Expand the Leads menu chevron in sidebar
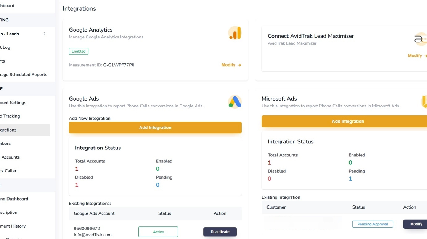Image resolution: width=427 pixels, height=239 pixels. (x=45, y=34)
